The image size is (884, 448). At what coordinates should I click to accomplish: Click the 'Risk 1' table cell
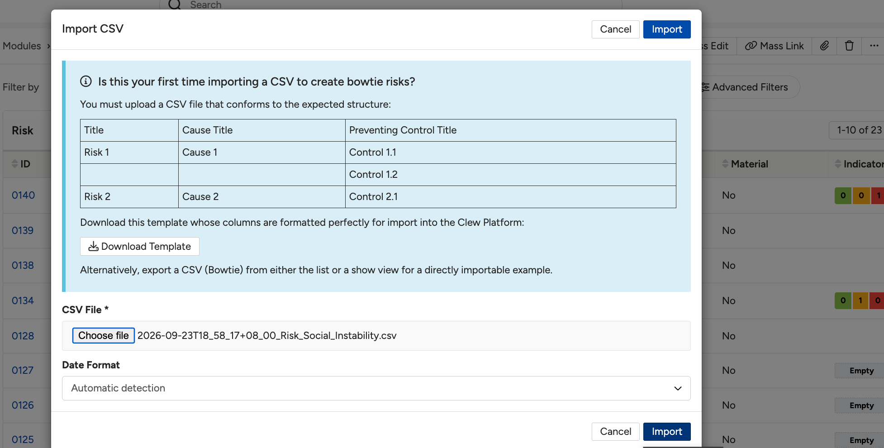click(129, 153)
